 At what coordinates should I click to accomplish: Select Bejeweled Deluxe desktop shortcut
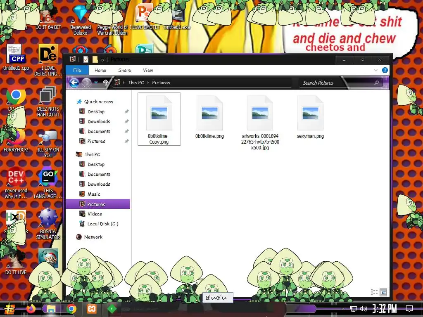[x=81, y=20]
